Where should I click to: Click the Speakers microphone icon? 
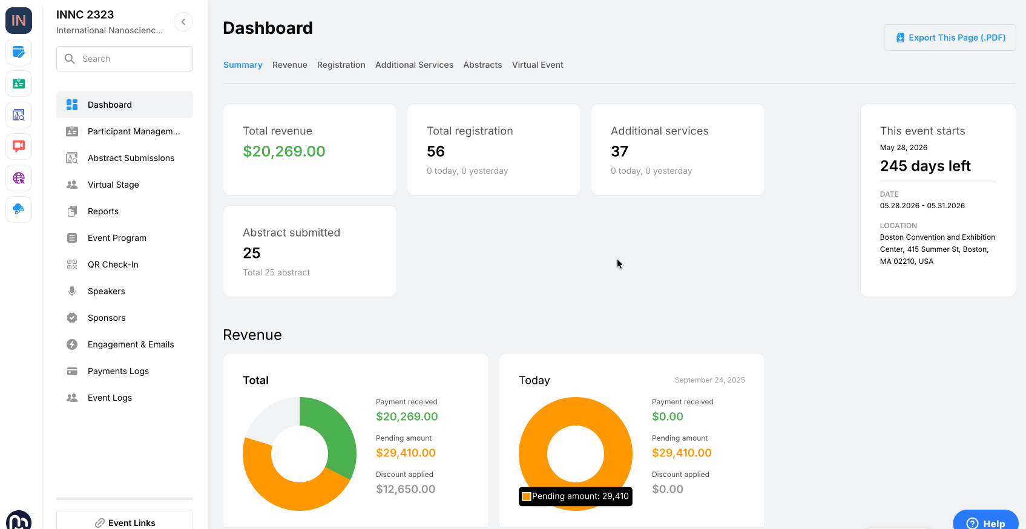(72, 291)
